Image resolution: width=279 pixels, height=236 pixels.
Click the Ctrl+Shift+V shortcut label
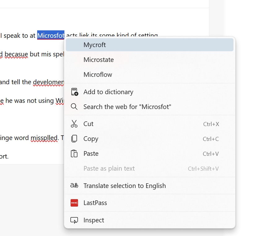(203, 169)
